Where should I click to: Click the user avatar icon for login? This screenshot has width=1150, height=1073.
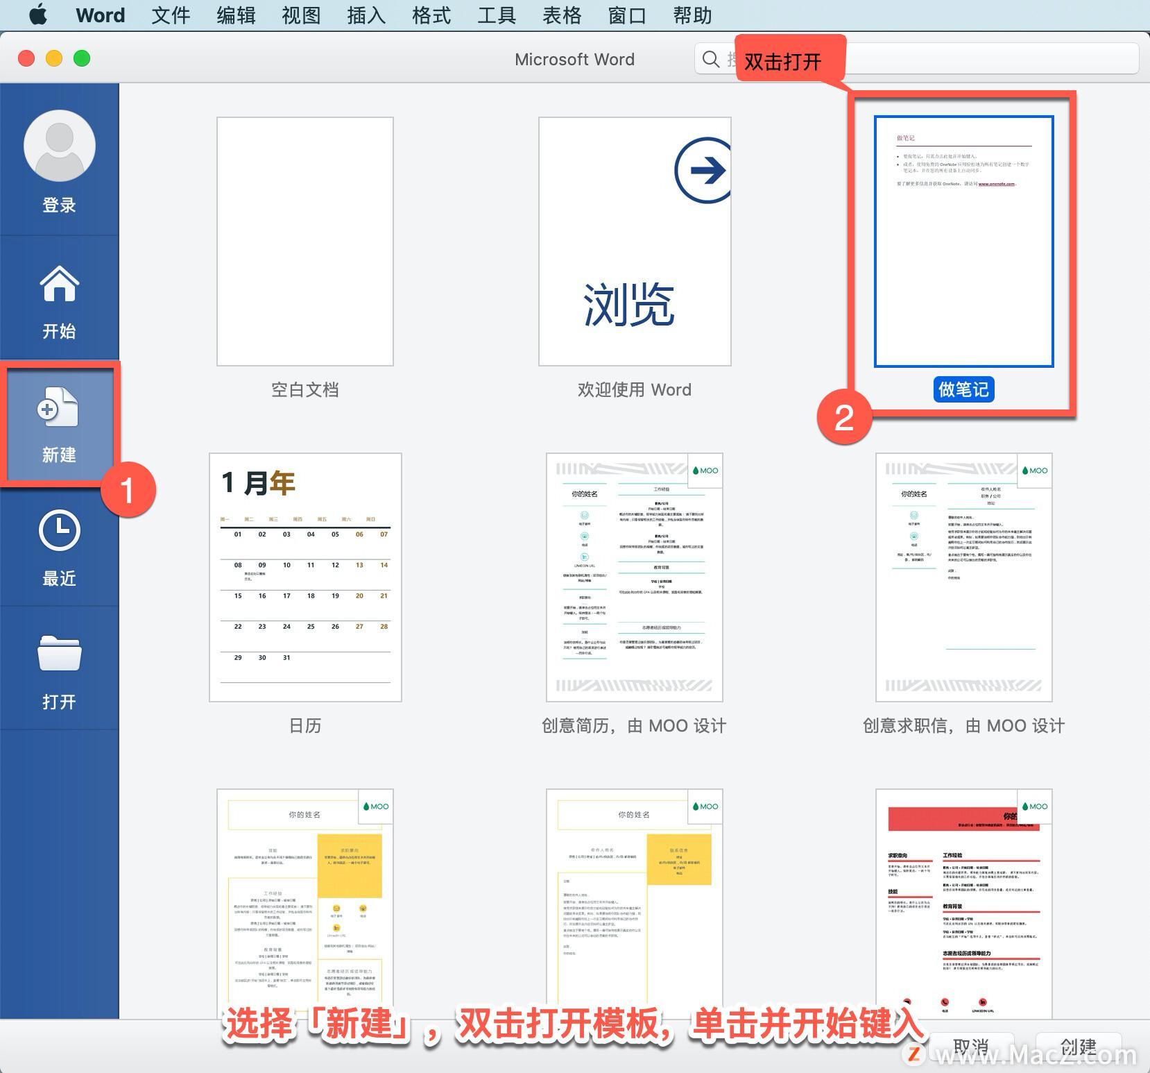point(59,146)
